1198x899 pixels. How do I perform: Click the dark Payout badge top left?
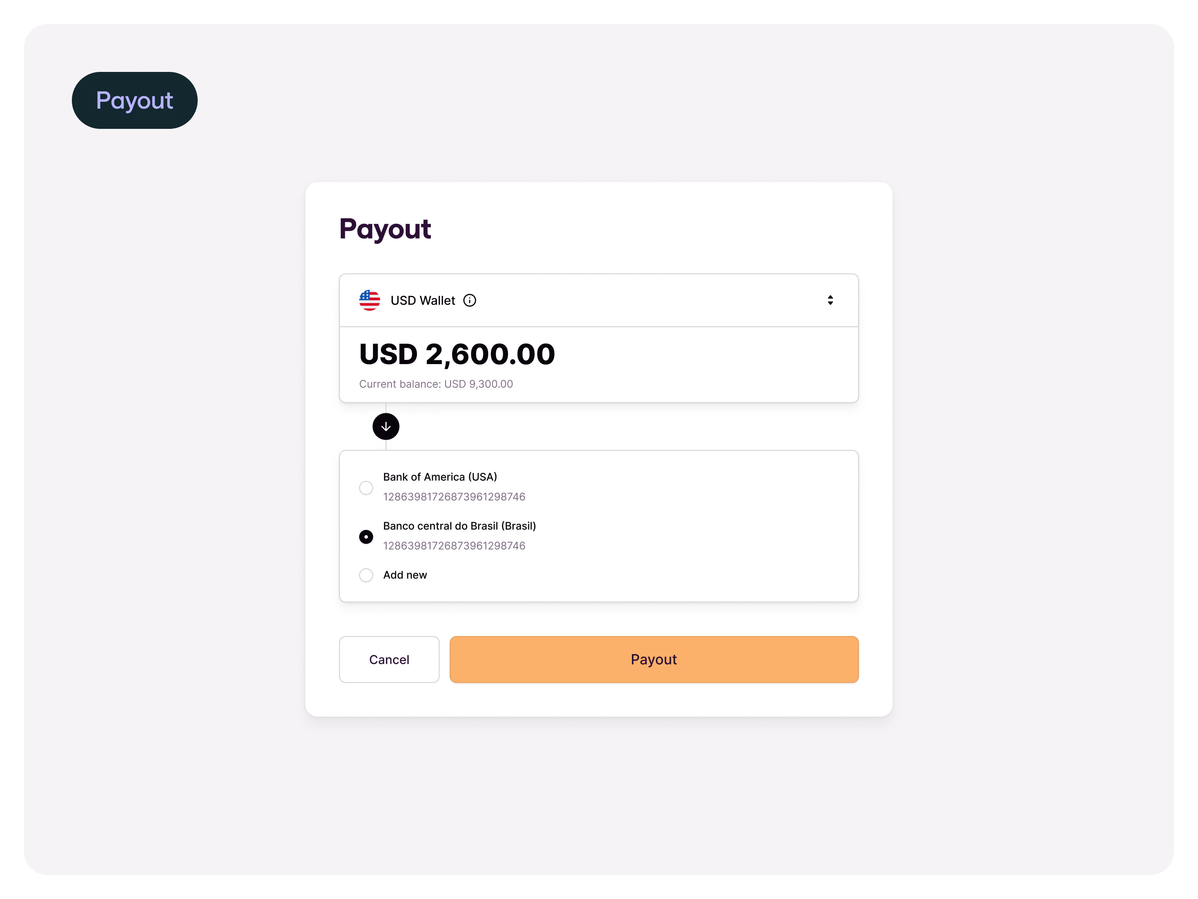point(134,100)
